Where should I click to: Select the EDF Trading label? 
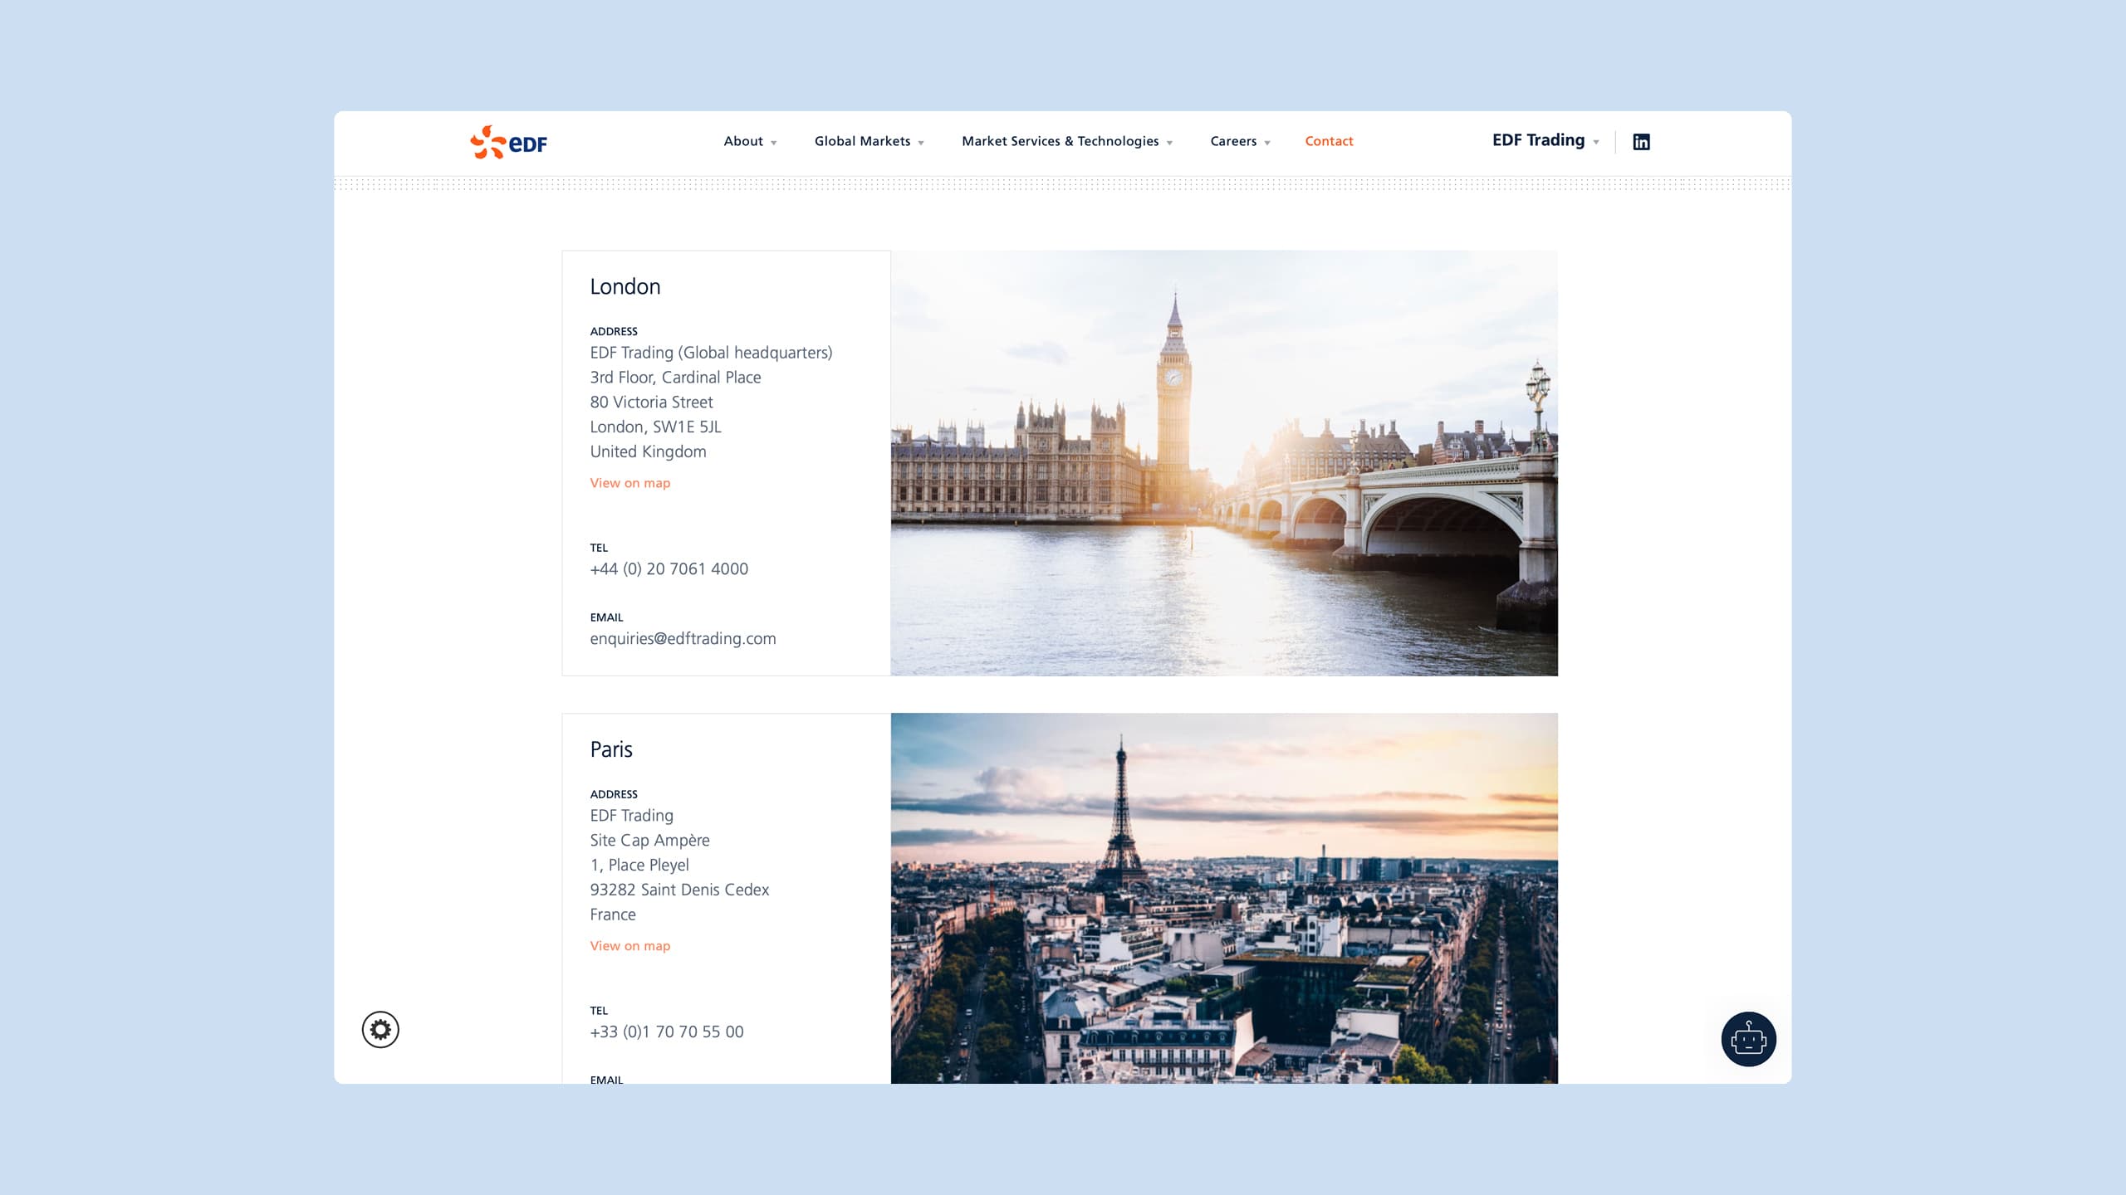point(1538,140)
